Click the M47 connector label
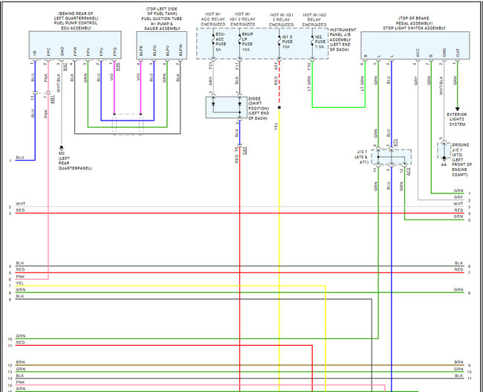483x392 pixels. pos(65,66)
